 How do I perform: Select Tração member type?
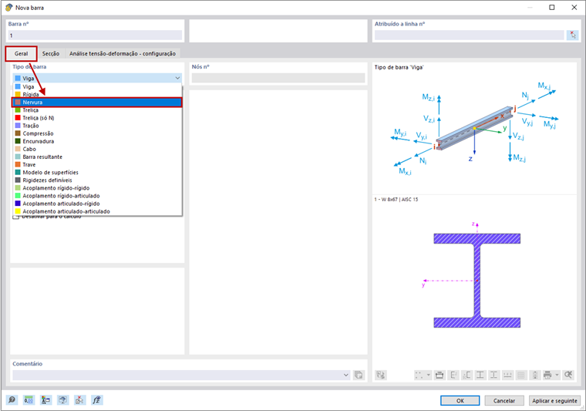[97, 126]
